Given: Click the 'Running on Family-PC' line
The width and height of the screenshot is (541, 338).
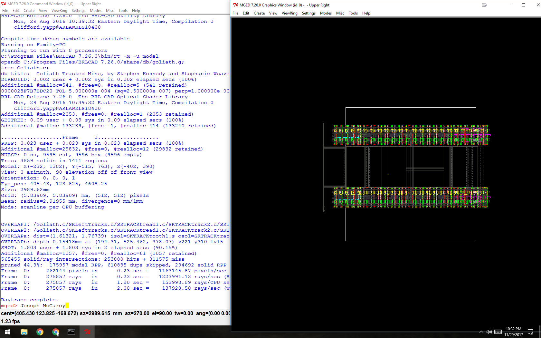Looking at the screenshot, I should pos(33,44).
